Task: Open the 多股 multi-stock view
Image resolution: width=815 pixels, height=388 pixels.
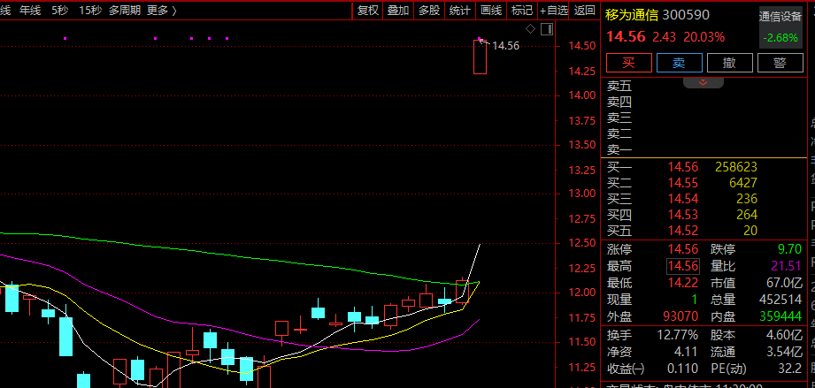Action: click(x=429, y=11)
